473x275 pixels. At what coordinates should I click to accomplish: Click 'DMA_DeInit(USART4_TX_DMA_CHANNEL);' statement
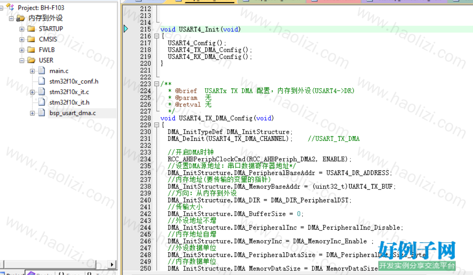230,139
